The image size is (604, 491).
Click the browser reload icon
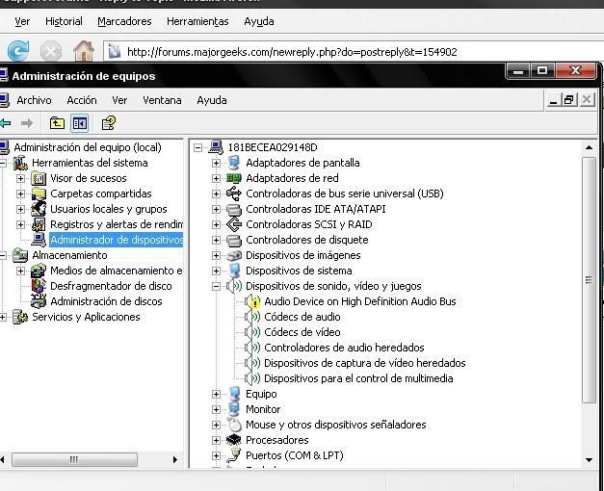pyautogui.click(x=18, y=51)
